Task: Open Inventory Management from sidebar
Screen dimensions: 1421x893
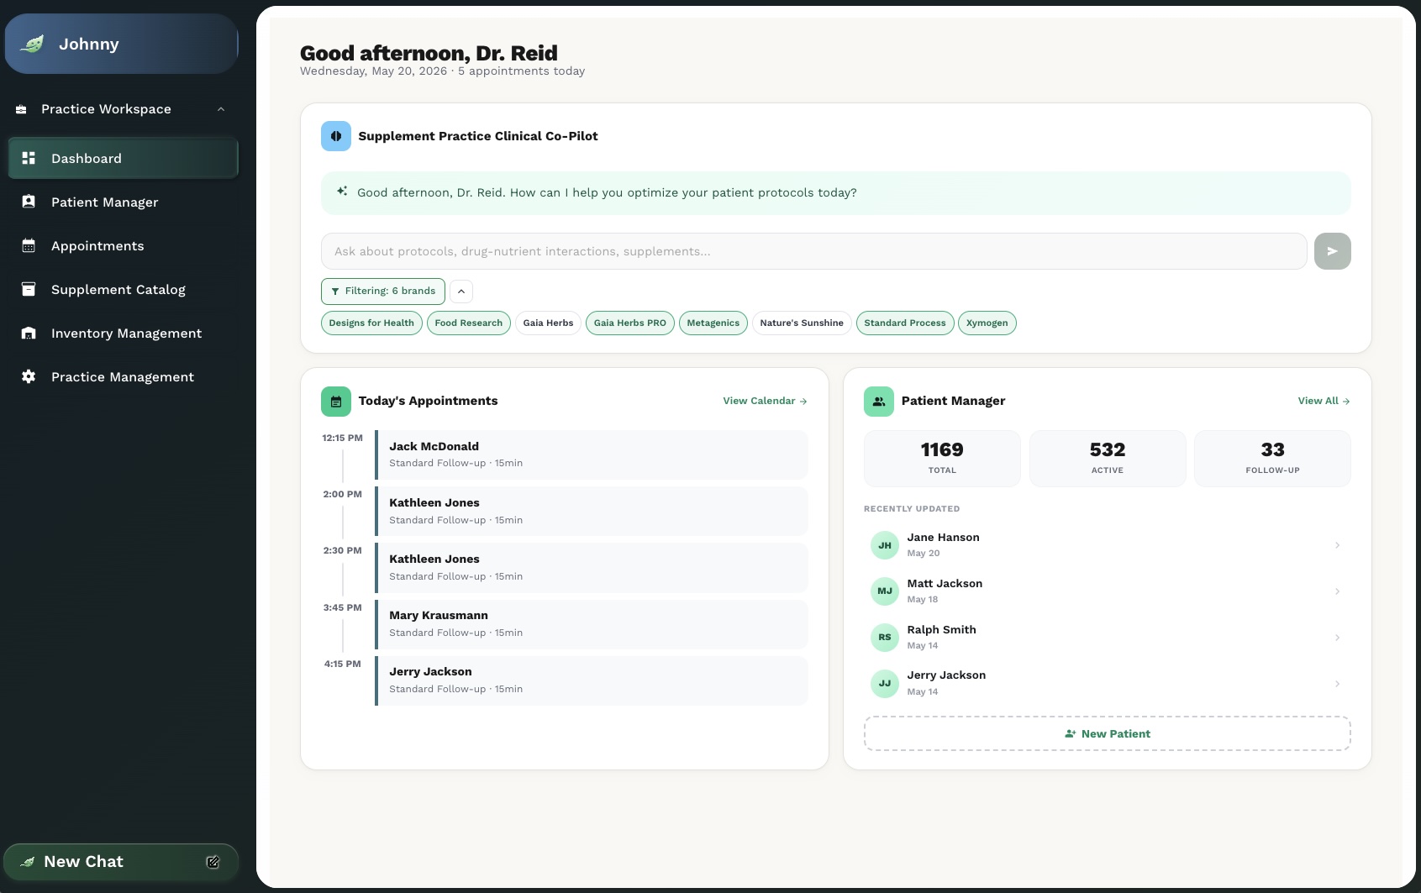Action: point(124,333)
